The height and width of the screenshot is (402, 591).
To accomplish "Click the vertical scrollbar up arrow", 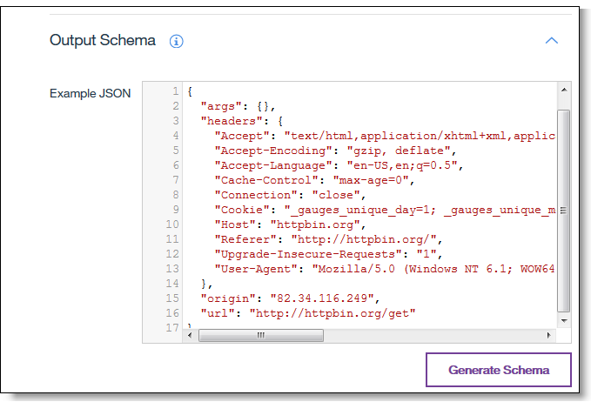I will coord(563,90).
